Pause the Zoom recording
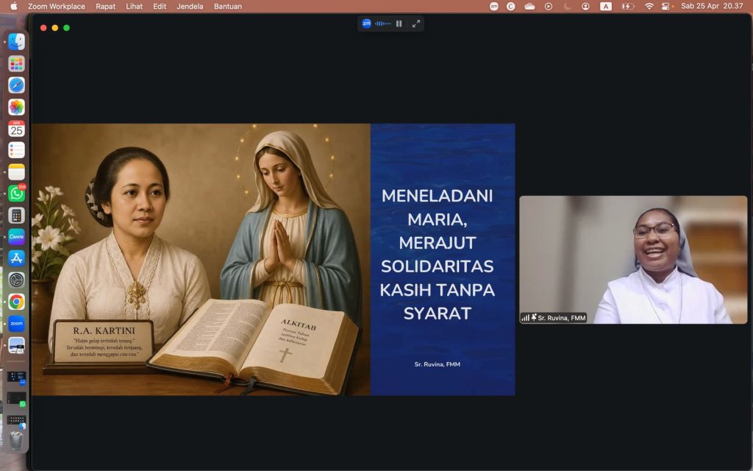 click(399, 24)
